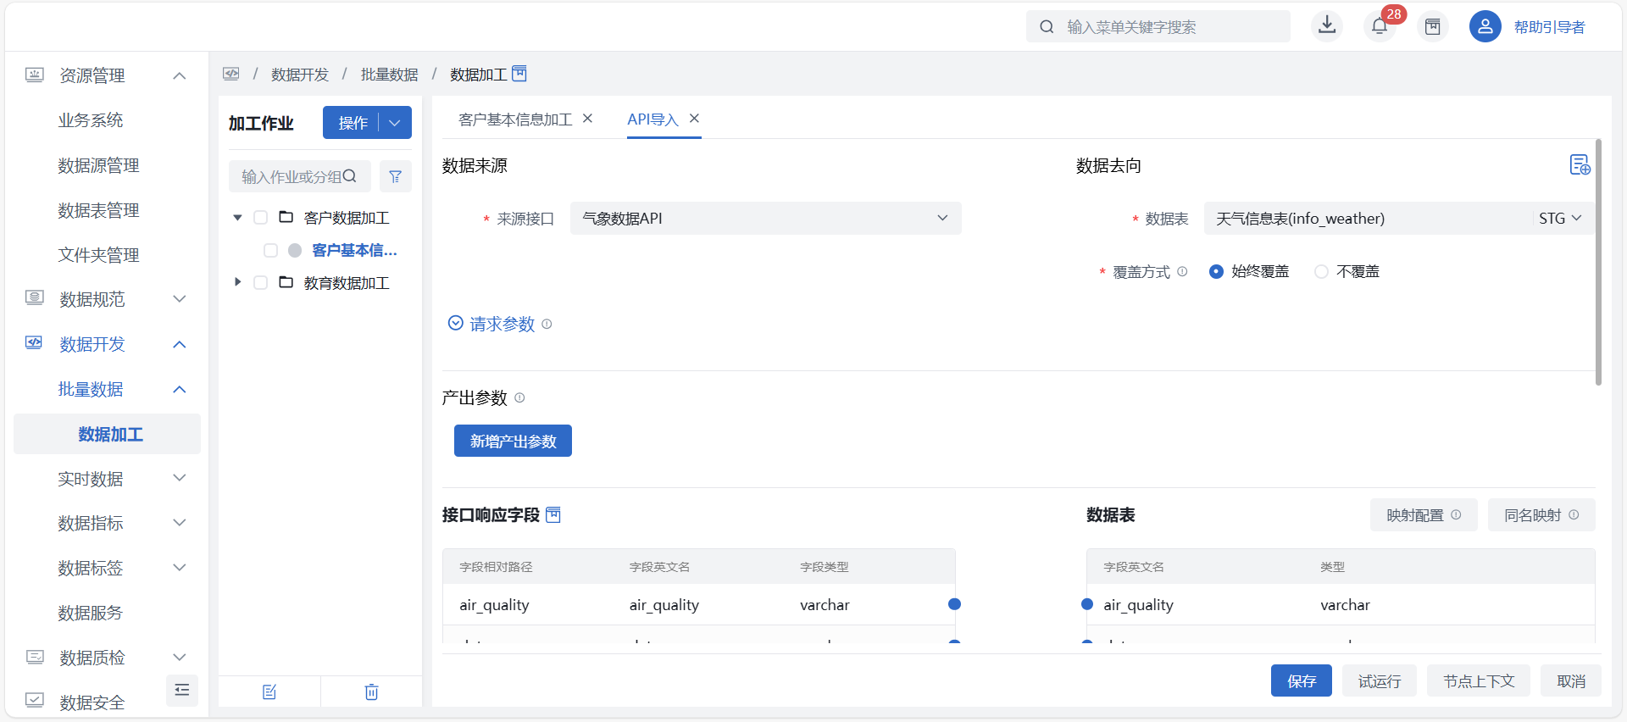The image size is (1627, 722).
Task: Click add-table icon next to 数据去向
Action: tap(1580, 164)
